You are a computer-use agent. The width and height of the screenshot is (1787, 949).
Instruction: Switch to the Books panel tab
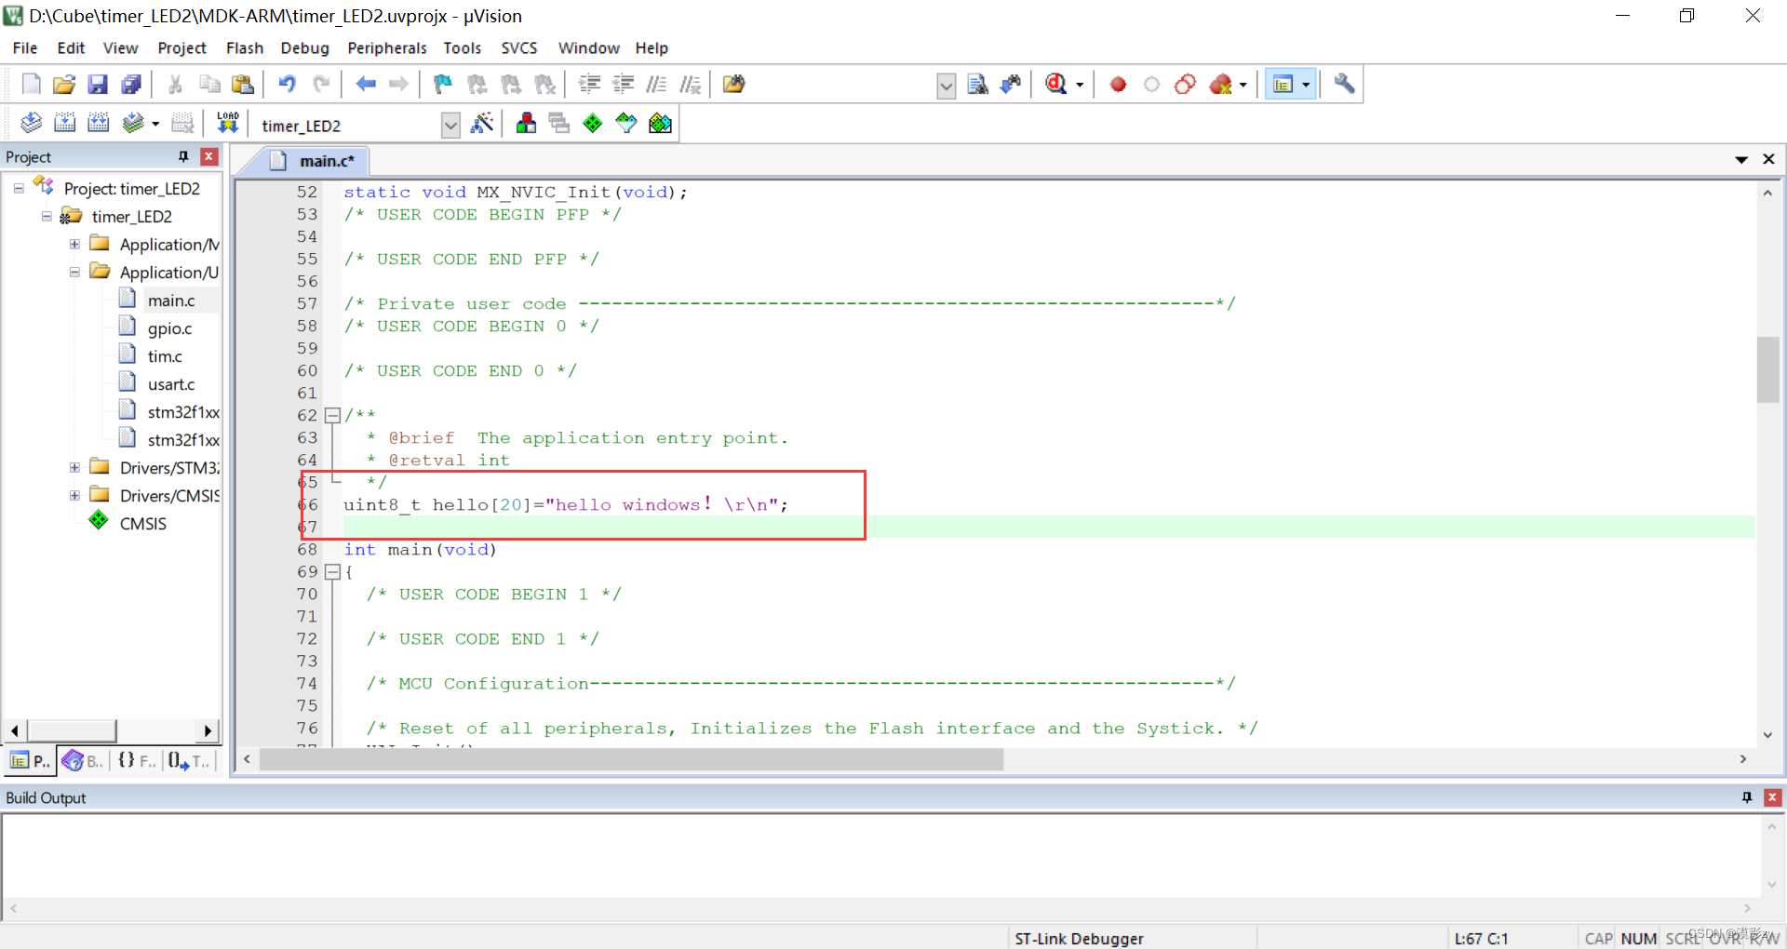click(83, 761)
